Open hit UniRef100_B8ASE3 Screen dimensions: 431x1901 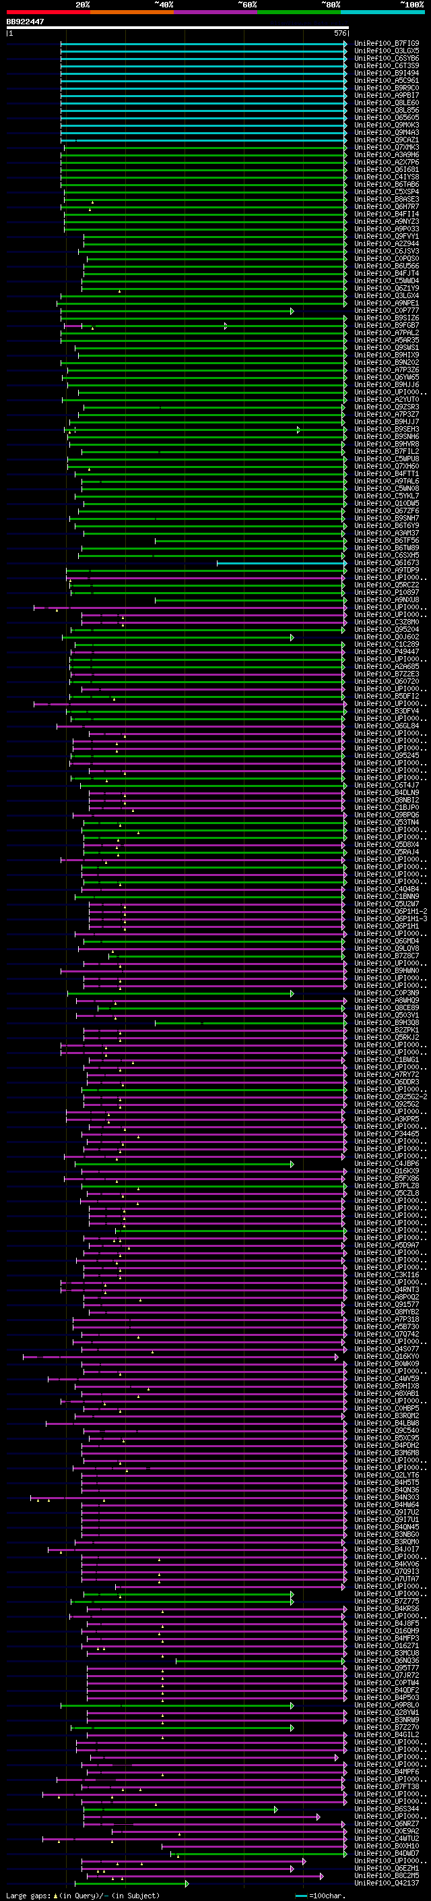(386, 199)
